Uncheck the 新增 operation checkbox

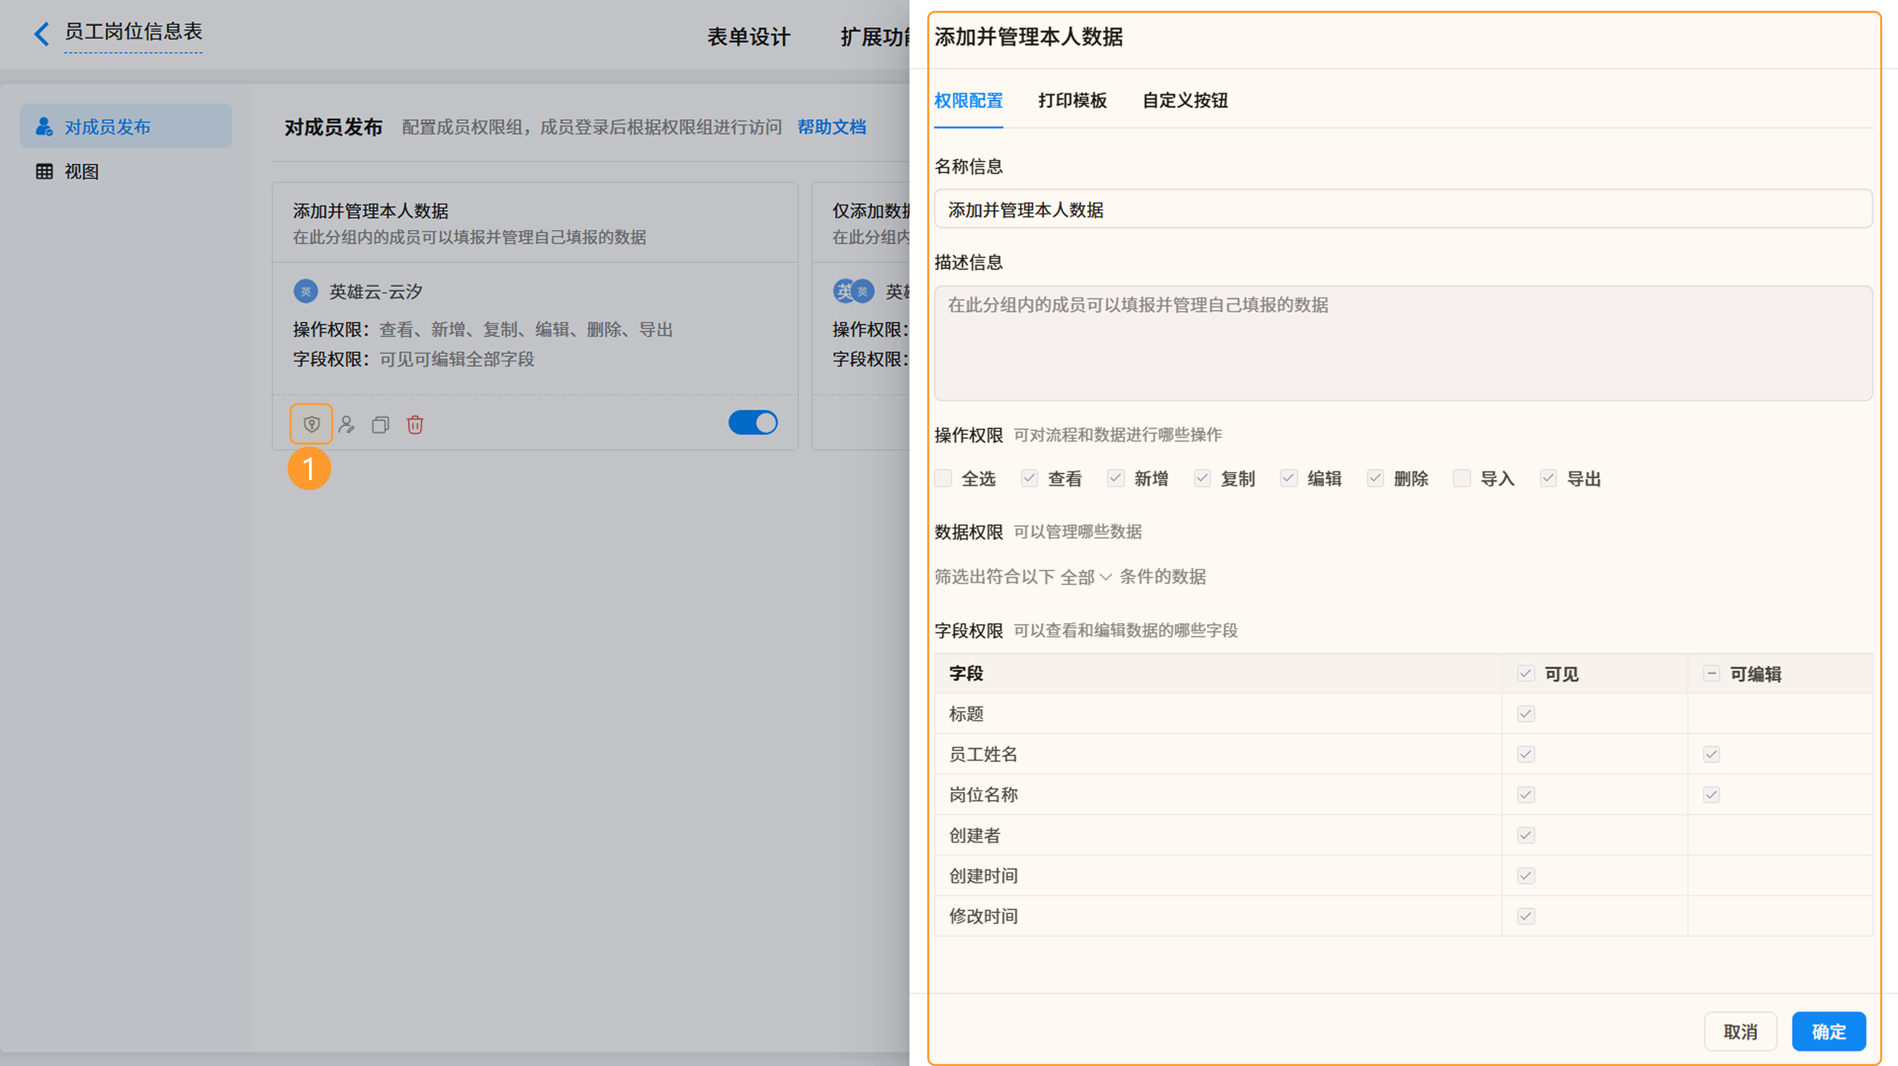pos(1116,479)
